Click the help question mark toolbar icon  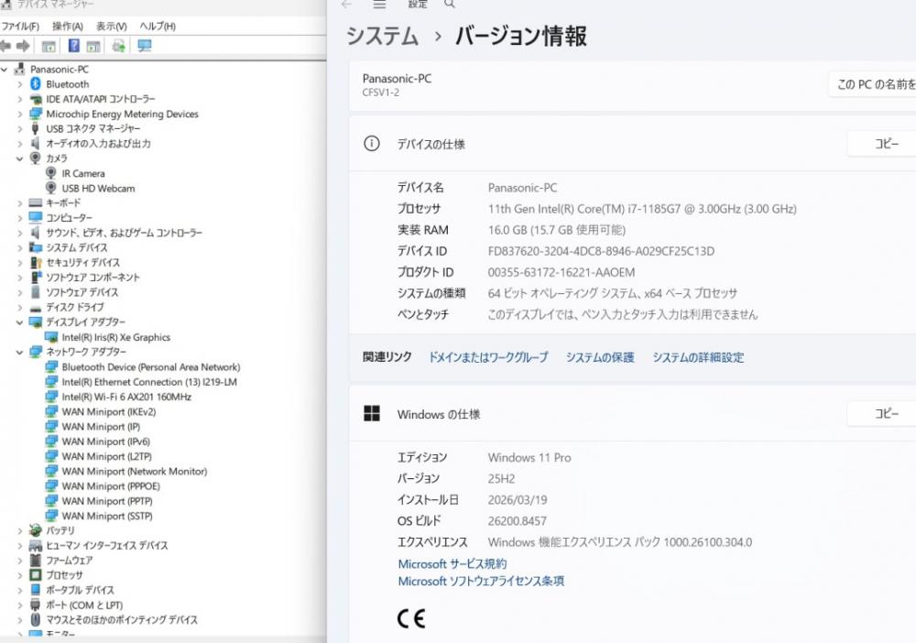(73, 46)
